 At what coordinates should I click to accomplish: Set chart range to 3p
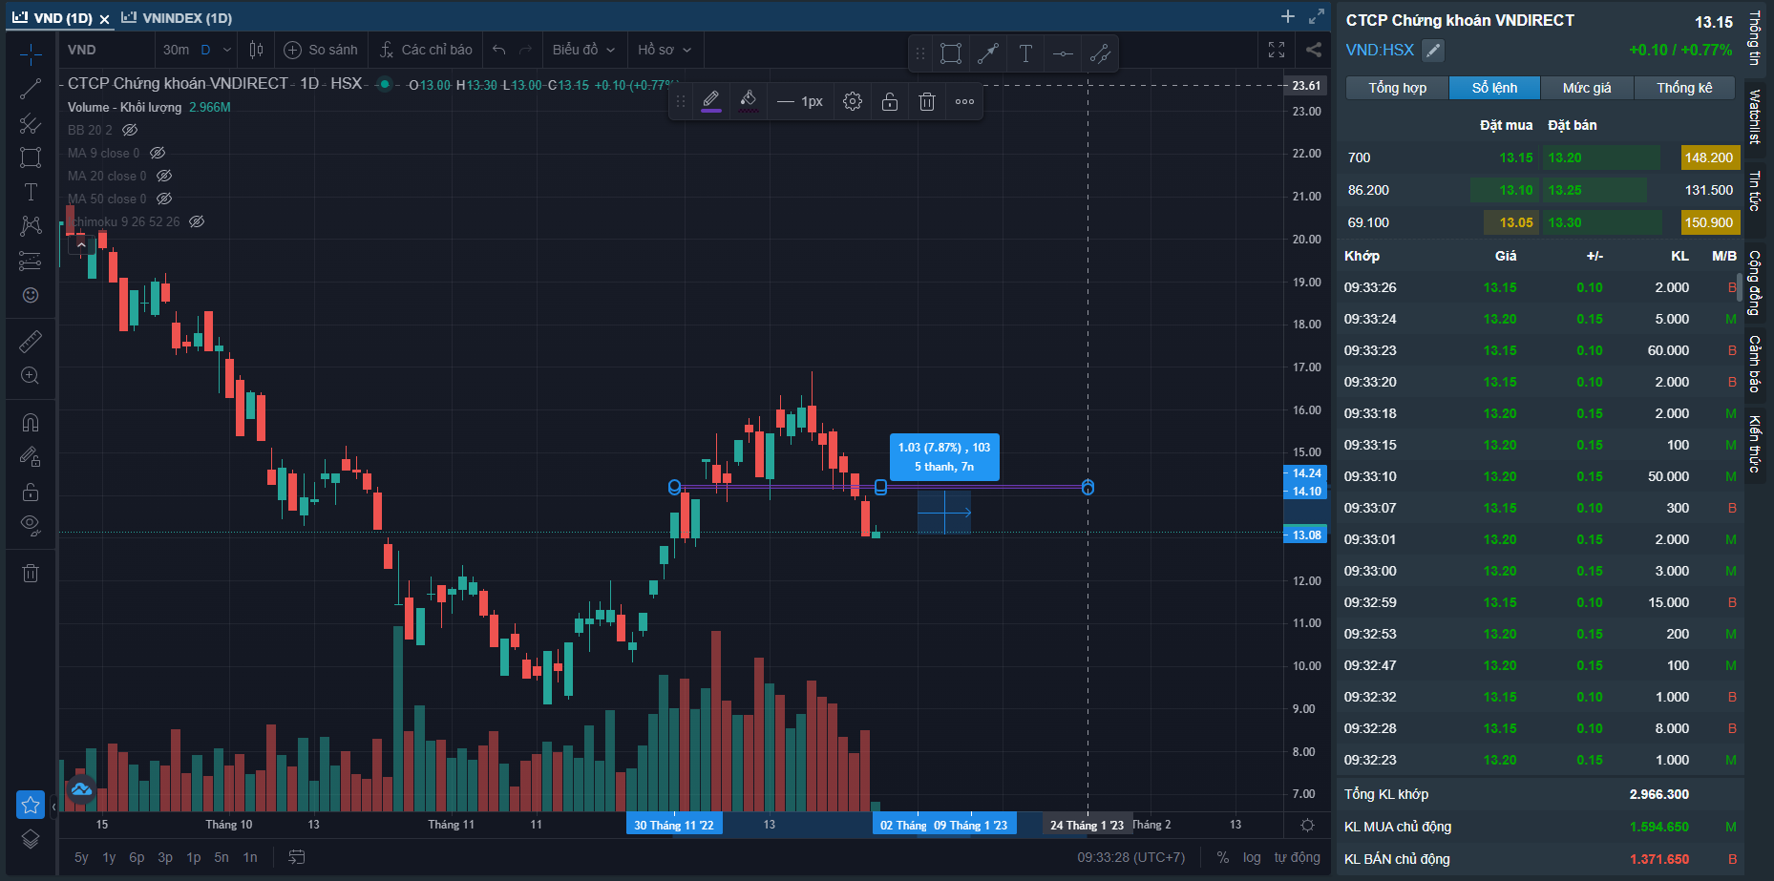pyautogui.click(x=165, y=857)
